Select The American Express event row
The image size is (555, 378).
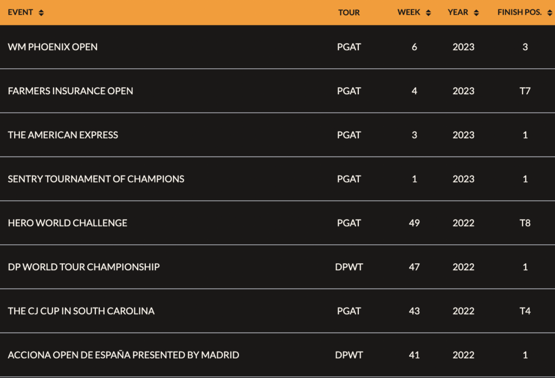(x=277, y=135)
